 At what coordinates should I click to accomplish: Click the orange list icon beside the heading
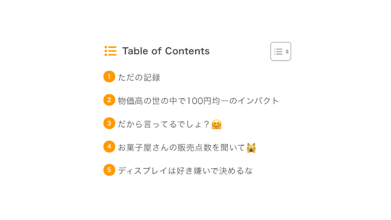pyautogui.click(x=110, y=51)
